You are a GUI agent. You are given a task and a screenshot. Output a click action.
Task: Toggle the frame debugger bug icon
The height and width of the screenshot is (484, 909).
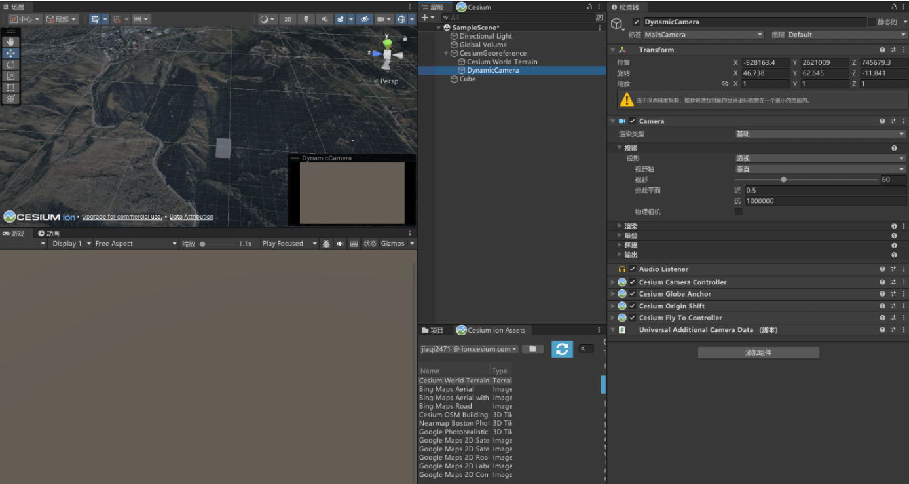[326, 244]
